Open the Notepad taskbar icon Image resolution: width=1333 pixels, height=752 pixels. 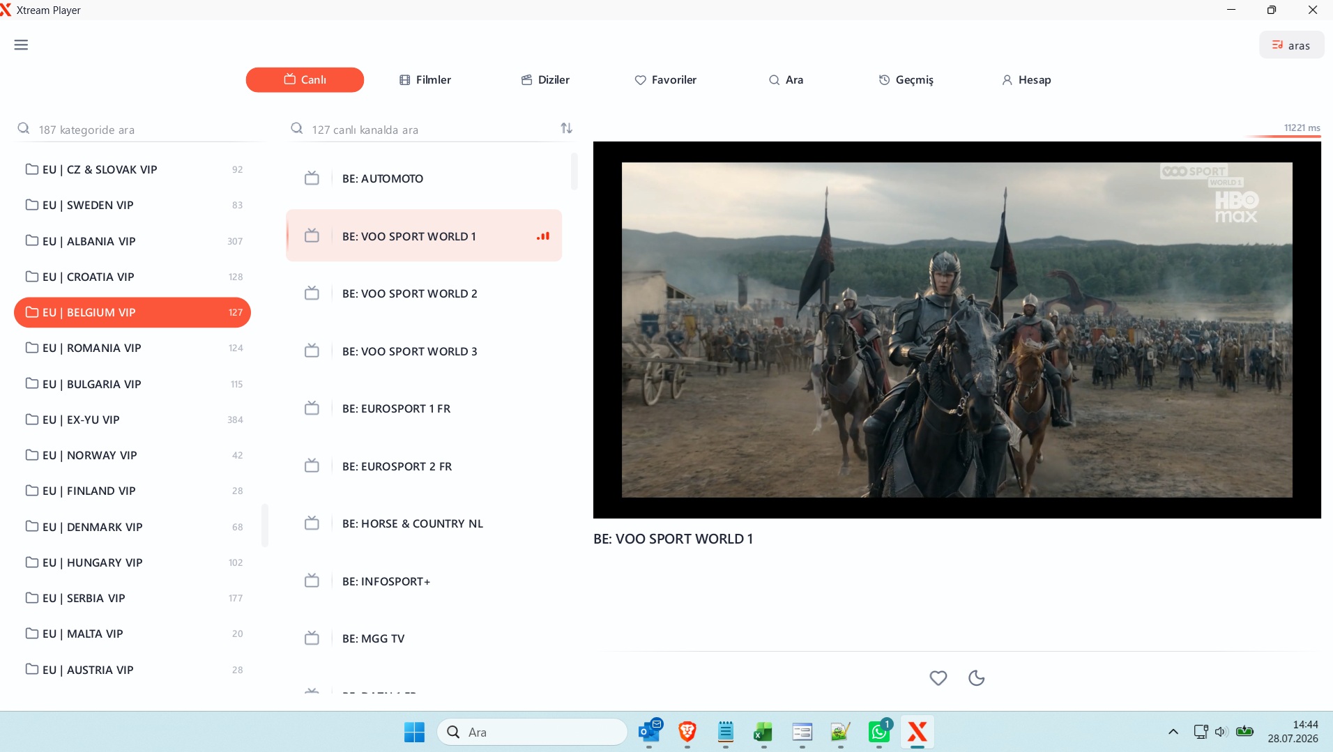coord(726,732)
